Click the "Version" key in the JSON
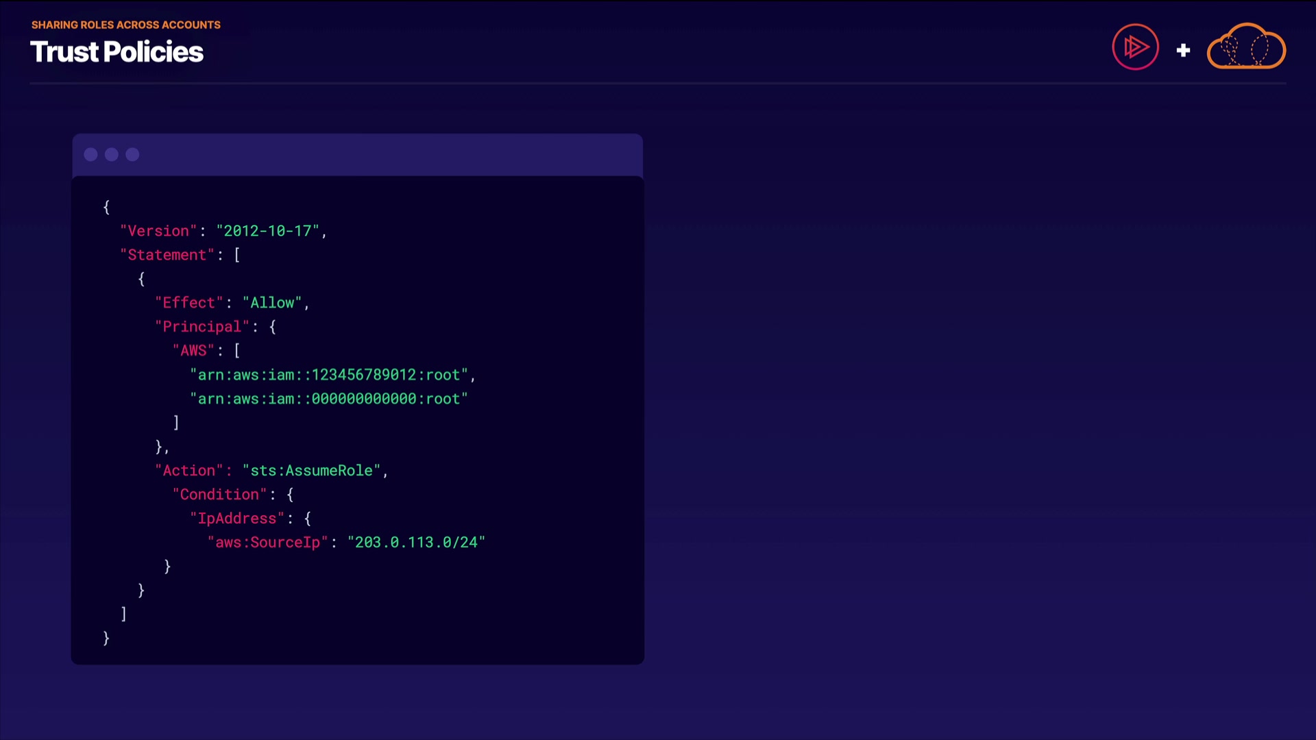 click(x=158, y=232)
